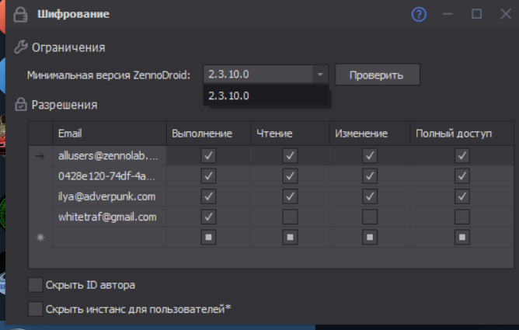Image resolution: width=519 pixels, height=330 pixels.
Task: Click the Выполнение column header
Action: point(207,134)
